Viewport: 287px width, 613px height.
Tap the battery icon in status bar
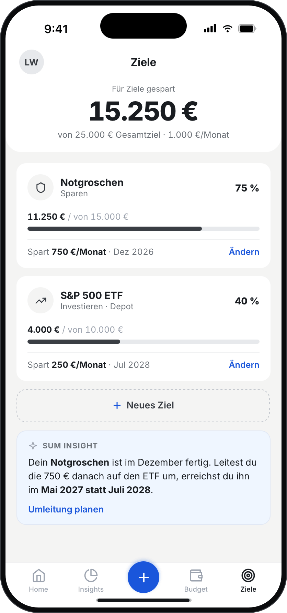248,29
